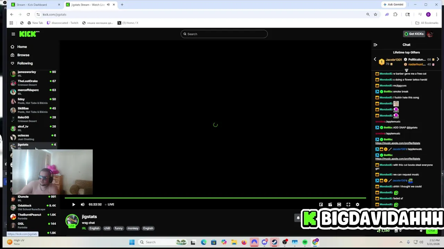Viewport: 444px width, 249px height.
Task: Go to Home in the sidebar
Action: coord(22,47)
